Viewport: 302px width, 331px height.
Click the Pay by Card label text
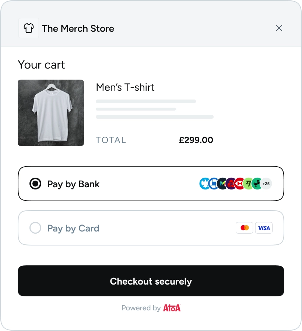[73, 228]
